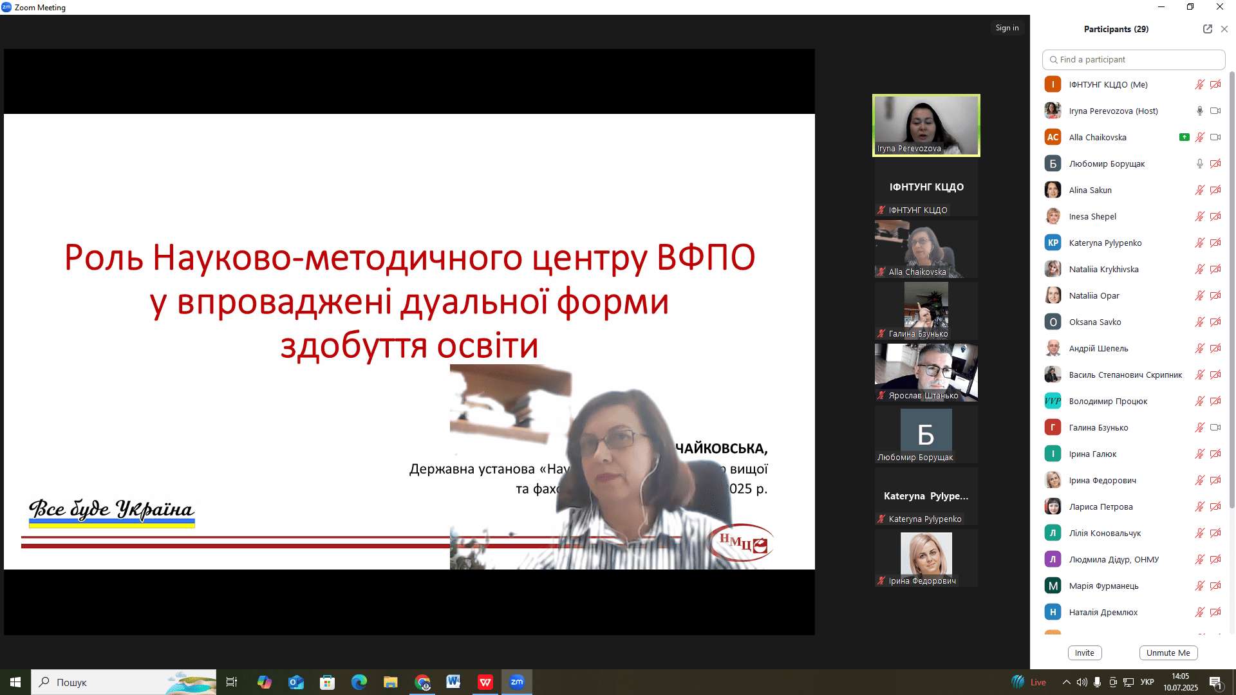This screenshot has height=695, width=1236.
Task: Click muted microphone icon for ІФНТУНГ КЦДО (Me)
Action: [x=1199, y=84]
